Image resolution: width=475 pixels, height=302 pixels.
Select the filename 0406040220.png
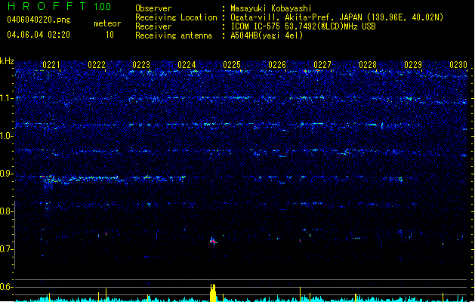[x=39, y=20]
